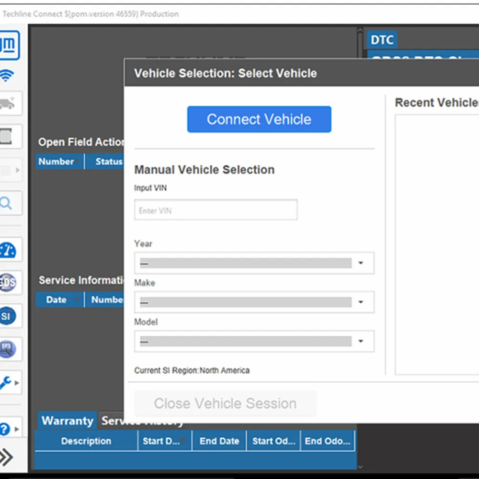
Task: Click into the Enter VIN field
Action: coord(216,210)
